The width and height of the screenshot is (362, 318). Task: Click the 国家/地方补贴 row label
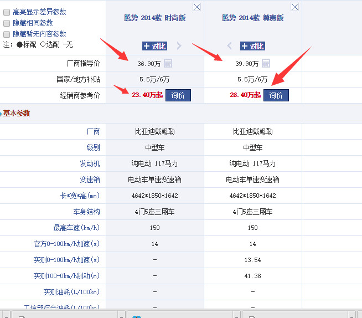(78, 79)
